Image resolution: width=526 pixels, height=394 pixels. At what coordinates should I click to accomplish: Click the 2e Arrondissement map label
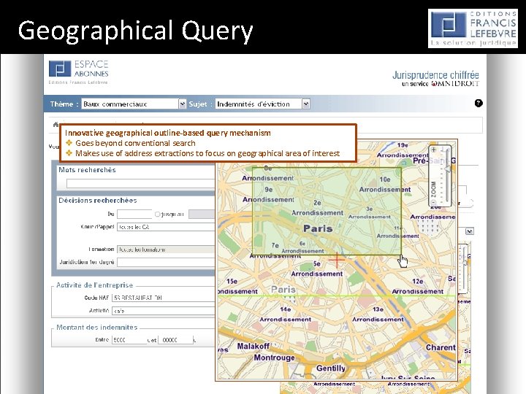[317, 208]
